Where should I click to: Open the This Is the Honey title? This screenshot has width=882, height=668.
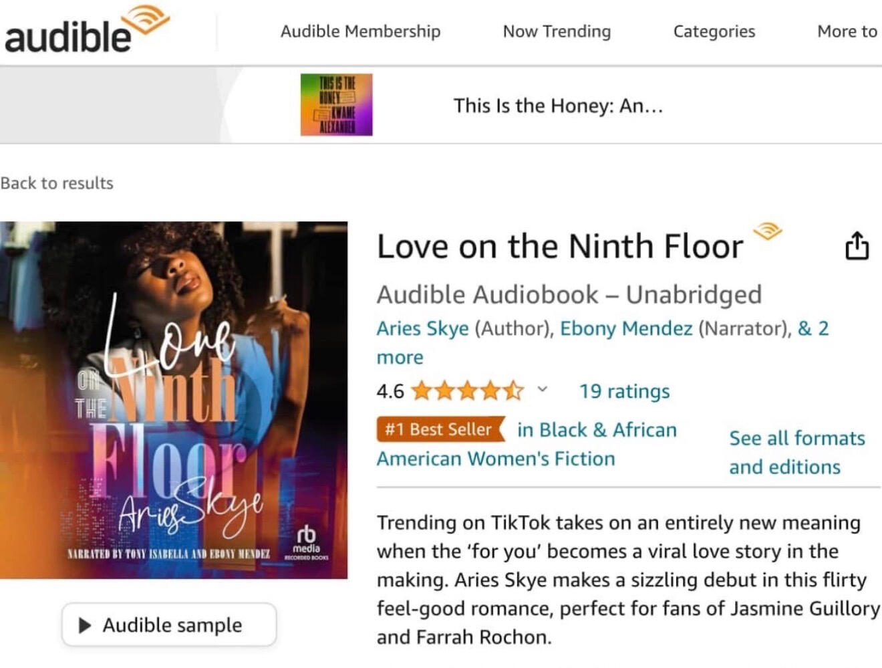(x=558, y=106)
